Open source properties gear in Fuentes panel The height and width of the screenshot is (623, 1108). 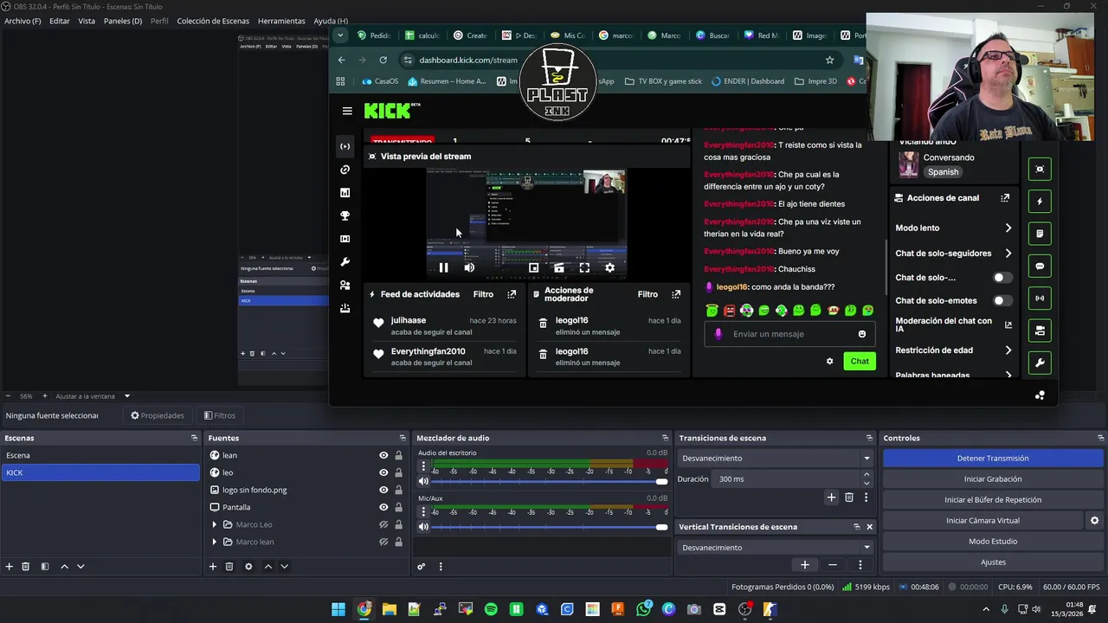[x=248, y=566]
